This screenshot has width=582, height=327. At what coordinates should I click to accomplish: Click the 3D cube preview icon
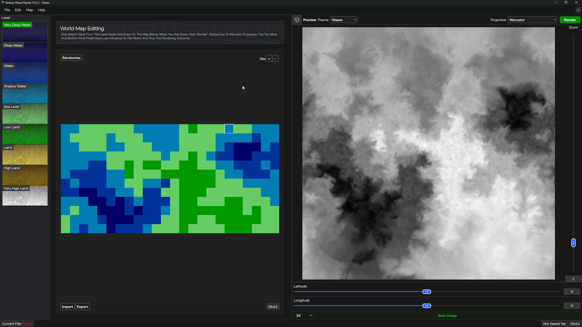297,20
